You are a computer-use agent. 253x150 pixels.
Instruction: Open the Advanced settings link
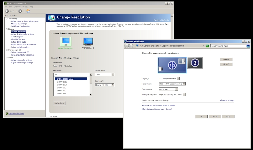pos(227,100)
